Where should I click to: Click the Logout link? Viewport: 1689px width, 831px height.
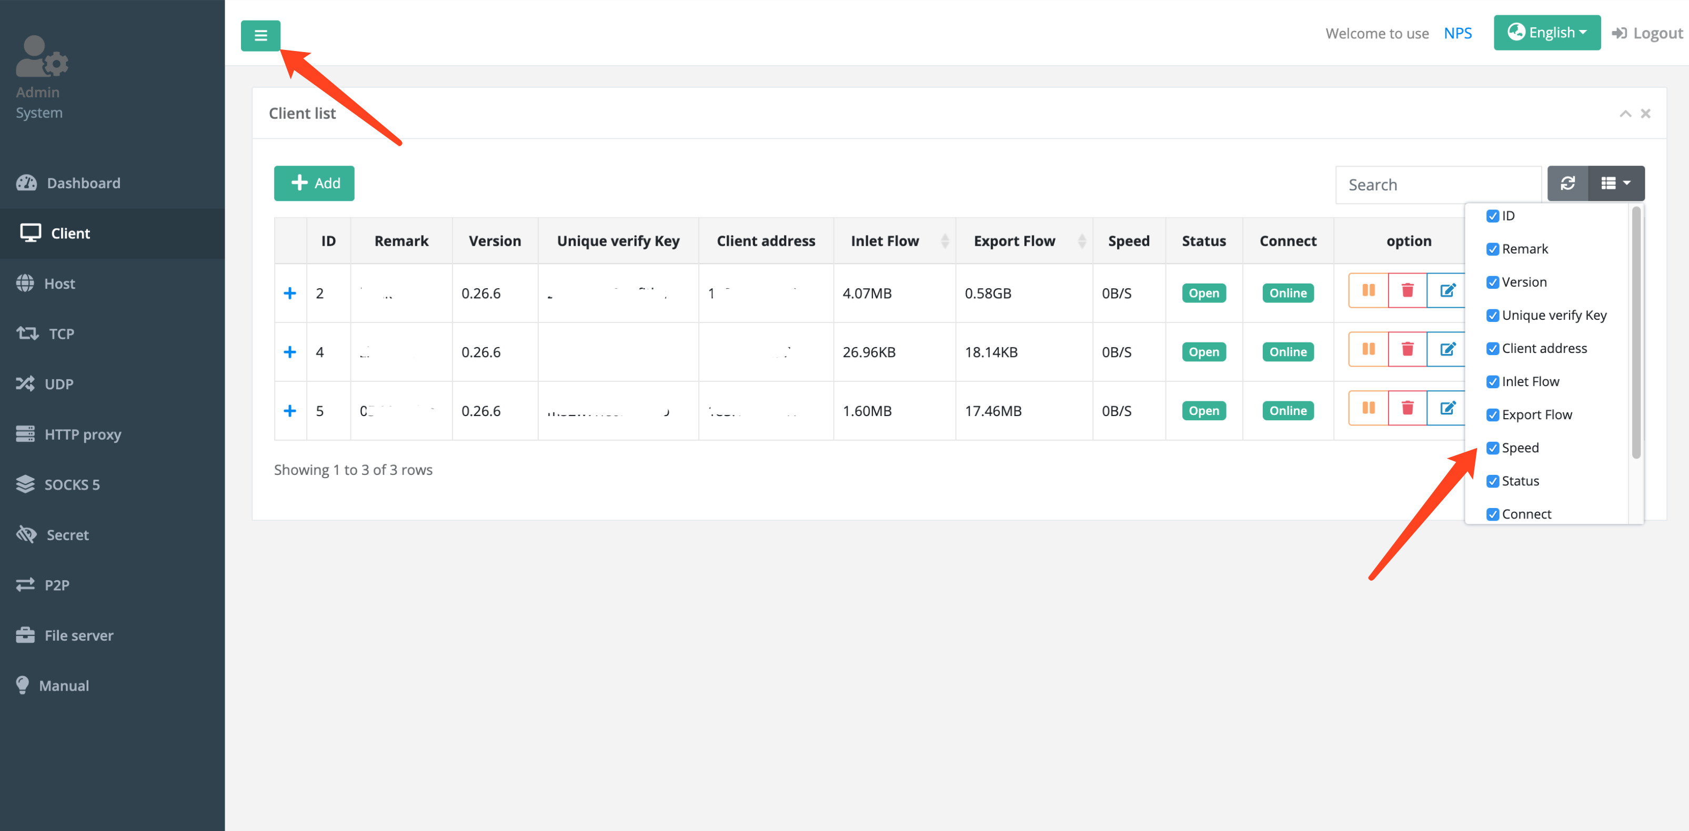click(x=1646, y=33)
